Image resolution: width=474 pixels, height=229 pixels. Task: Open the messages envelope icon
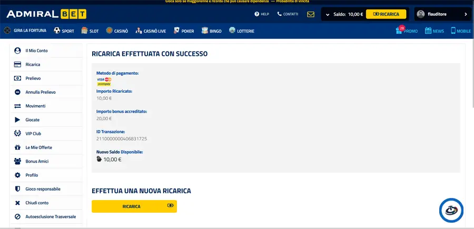310,14
